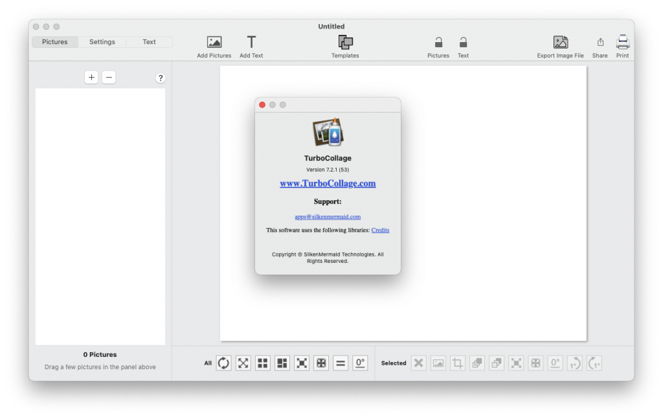Click Export Image File
Image resolution: width=663 pixels, height=419 pixels.
point(560,42)
